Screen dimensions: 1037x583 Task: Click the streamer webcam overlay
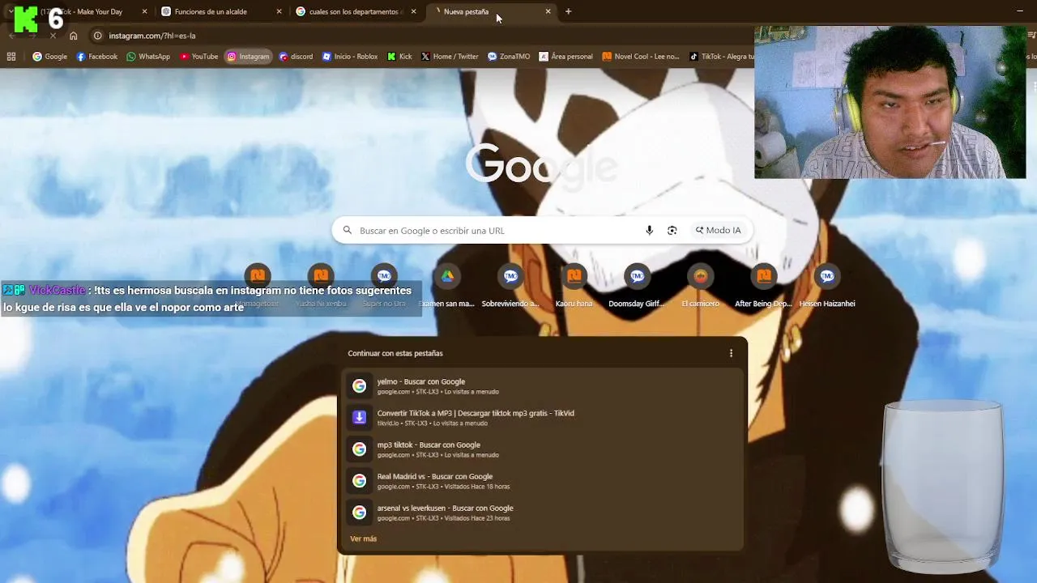[890, 102]
